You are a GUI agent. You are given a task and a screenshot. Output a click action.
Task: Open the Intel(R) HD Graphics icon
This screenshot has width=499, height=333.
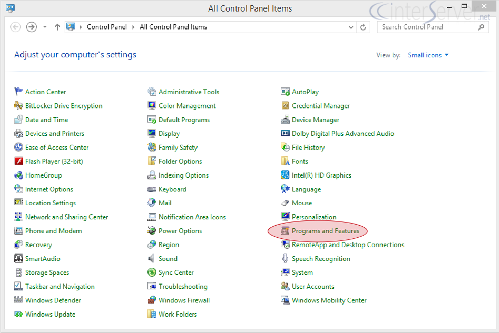(285, 175)
